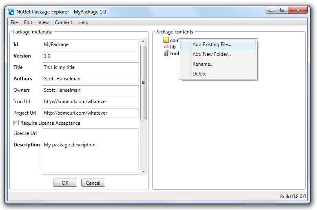Image resolution: width=317 pixels, height=210 pixels.
Task: Select the content folder icon
Action: click(166, 40)
